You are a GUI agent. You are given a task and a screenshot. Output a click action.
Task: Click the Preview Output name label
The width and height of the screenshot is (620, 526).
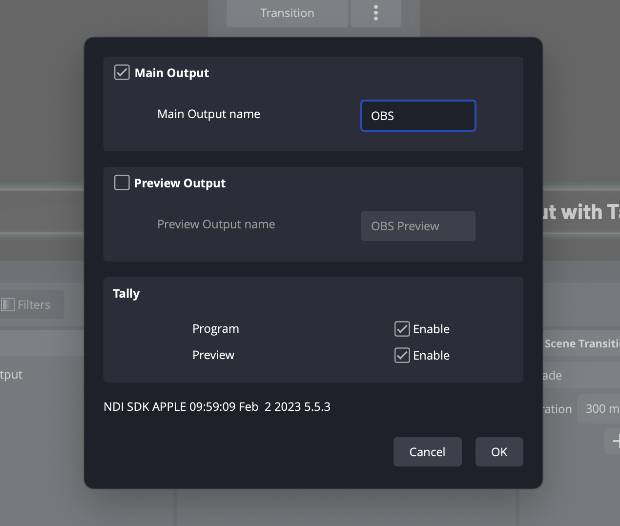pyautogui.click(x=216, y=224)
